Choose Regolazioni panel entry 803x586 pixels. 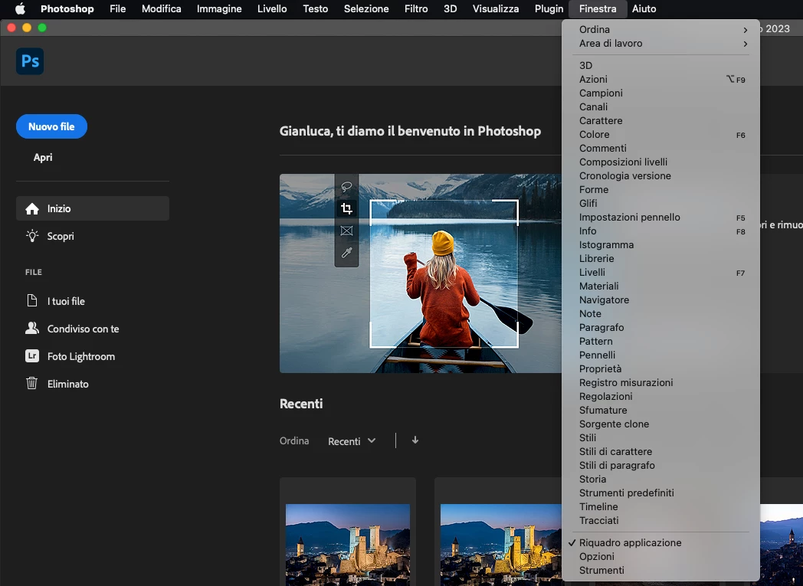pyautogui.click(x=660, y=397)
